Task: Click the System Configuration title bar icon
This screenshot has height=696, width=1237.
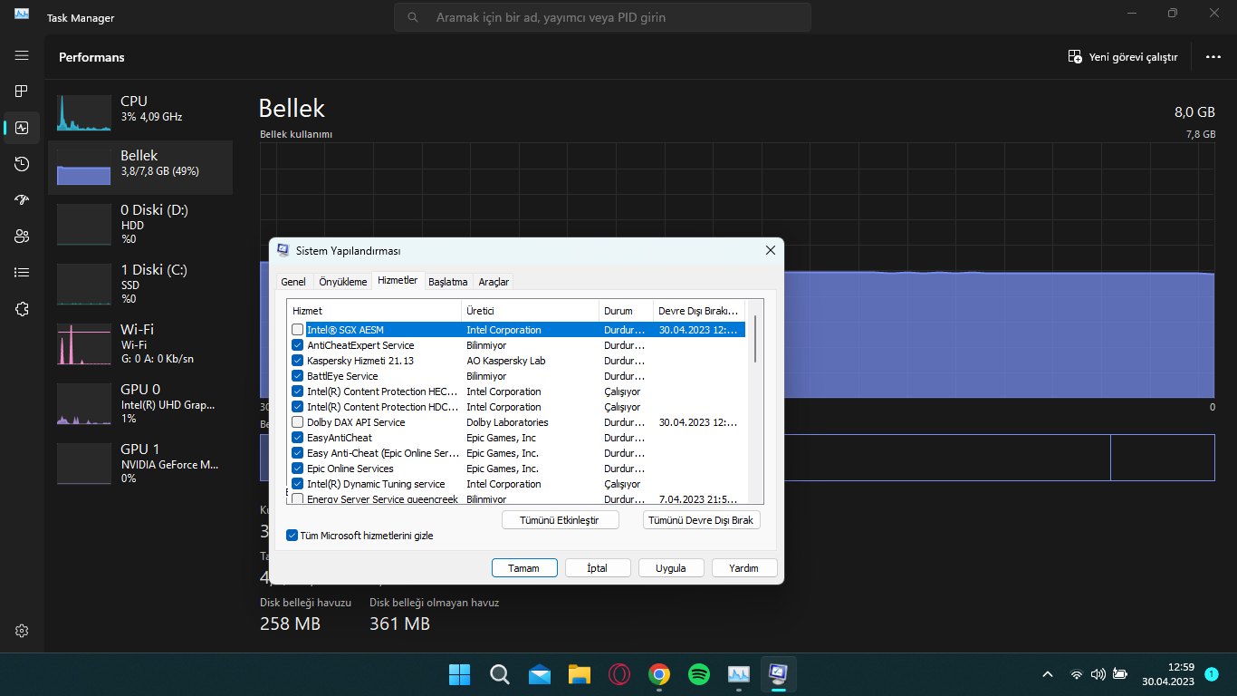Action: 283,250
